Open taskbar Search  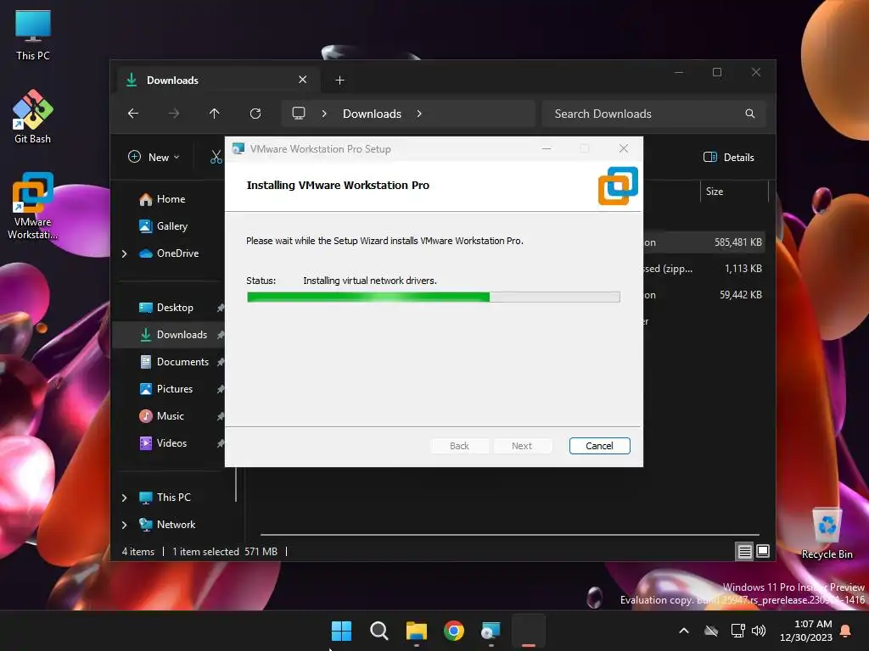point(379,631)
